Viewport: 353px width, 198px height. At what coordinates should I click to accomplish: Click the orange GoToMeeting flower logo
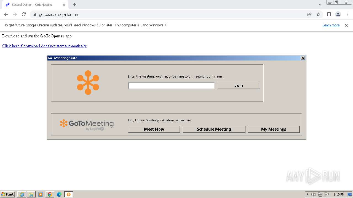88,82
